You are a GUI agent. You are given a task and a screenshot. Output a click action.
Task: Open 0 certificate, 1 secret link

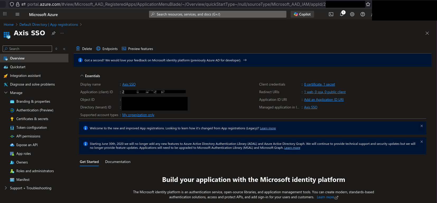click(x=319, y=84)
